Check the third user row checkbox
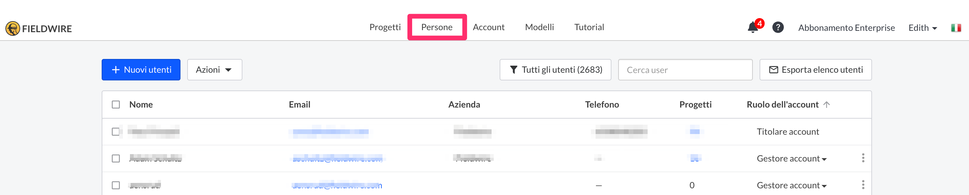969x195 pixels. pos(116,185)
